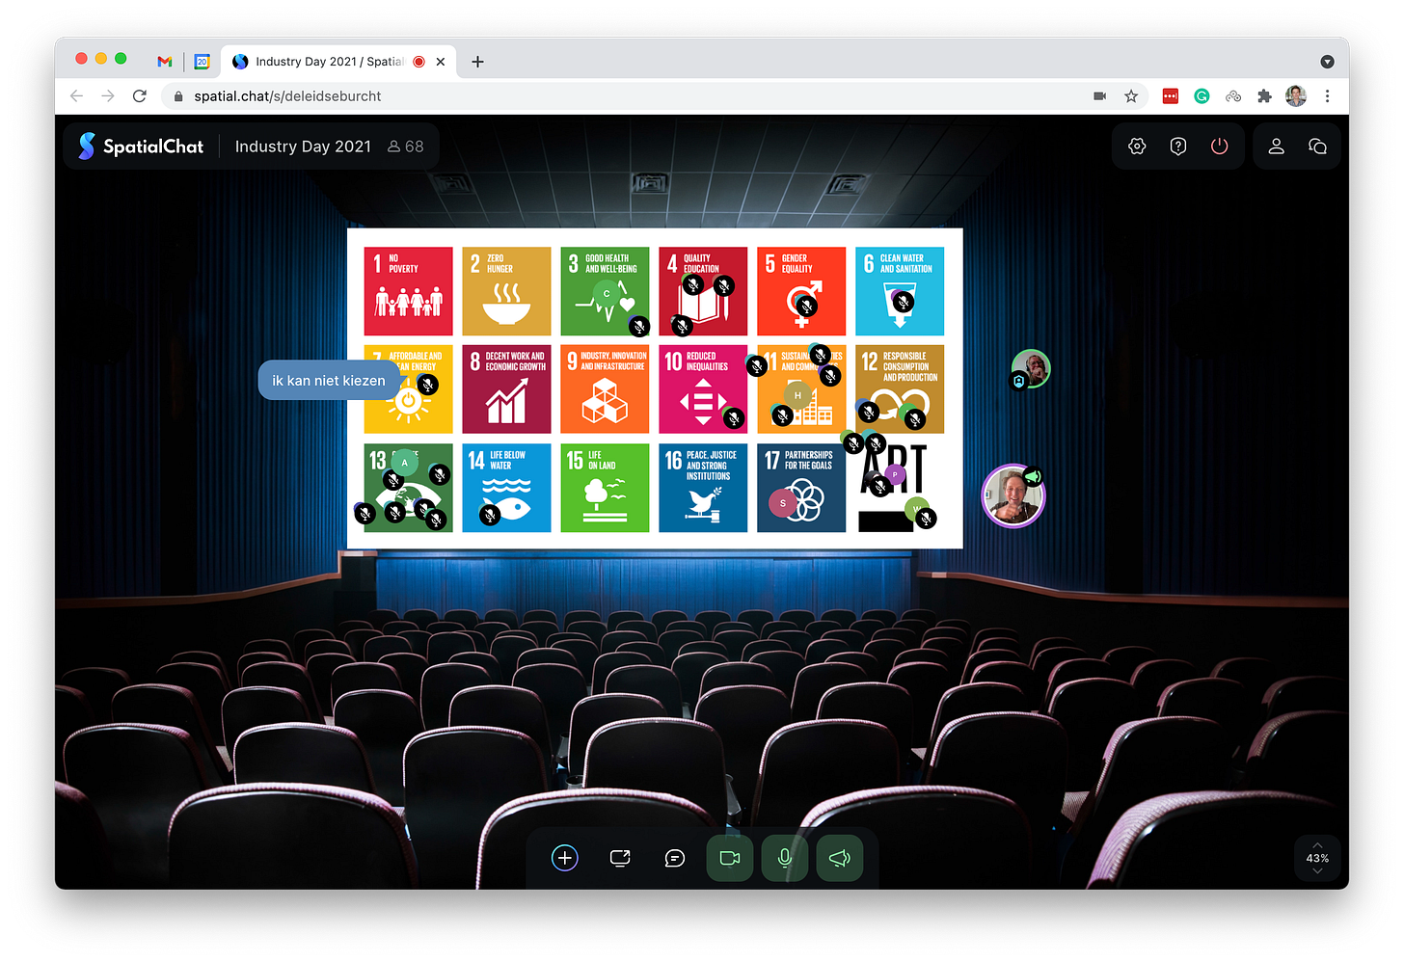The image size is (1404, 962).
Task: Select avatar C on Good Health tile
Action: coord(607,294)
